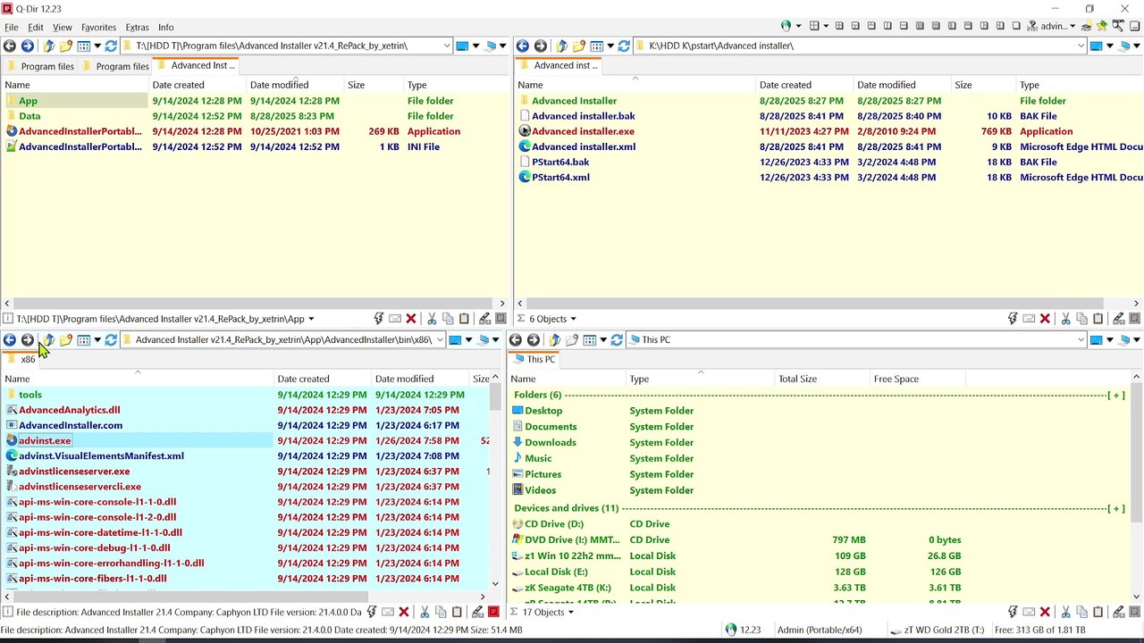
Task: Open the Info menu
Action: point(166,27)
